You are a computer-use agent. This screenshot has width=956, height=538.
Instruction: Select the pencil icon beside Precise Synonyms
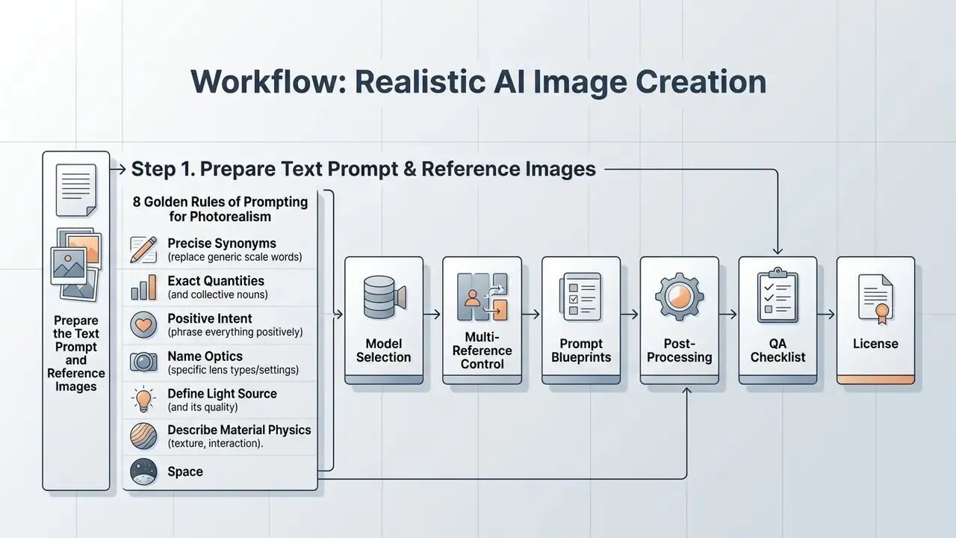tap(143, 250)
